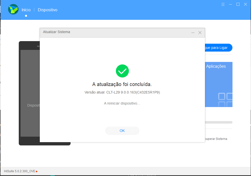Click the Atualizar Sistema dialog title bar
The width and height of the screenshot is (251, 176).
coord(113,32)
